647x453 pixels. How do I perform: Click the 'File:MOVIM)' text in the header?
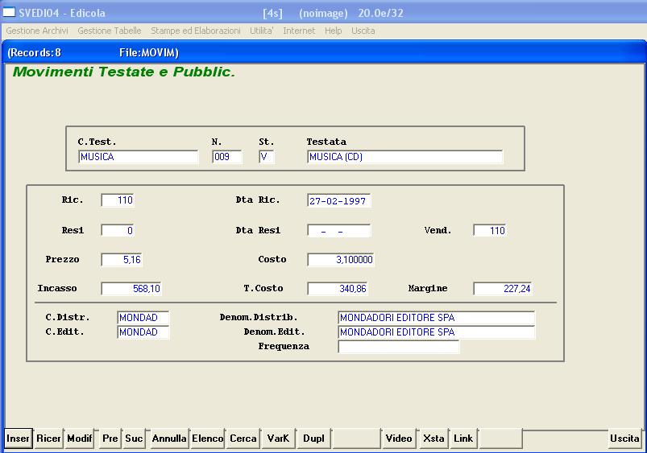coord(149,53)
